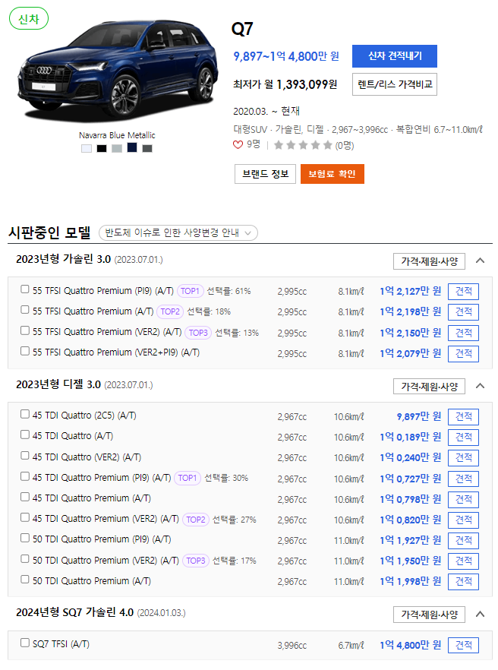Screen dimensions: 498x670
Task: Click the 55 TFSI Quattro Premium (PI9) name
Action: [x=103, y=291]
